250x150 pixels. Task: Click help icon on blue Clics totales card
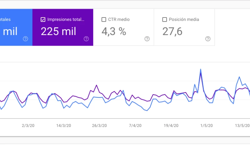25,39
